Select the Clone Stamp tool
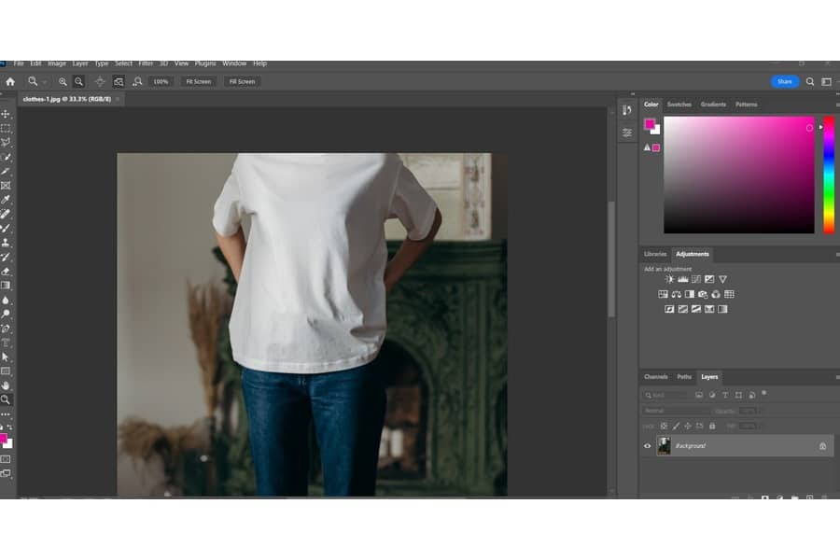 coord(6,243)
